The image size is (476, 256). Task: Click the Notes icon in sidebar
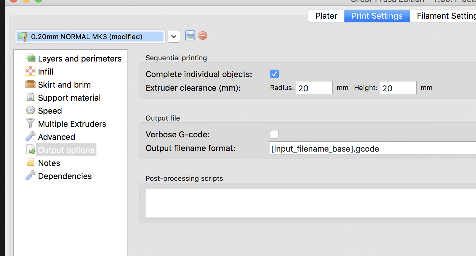tap(30, 162)
